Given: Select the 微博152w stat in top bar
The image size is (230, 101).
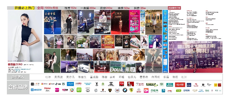Looking at the screenshot, I should point(71,8).
